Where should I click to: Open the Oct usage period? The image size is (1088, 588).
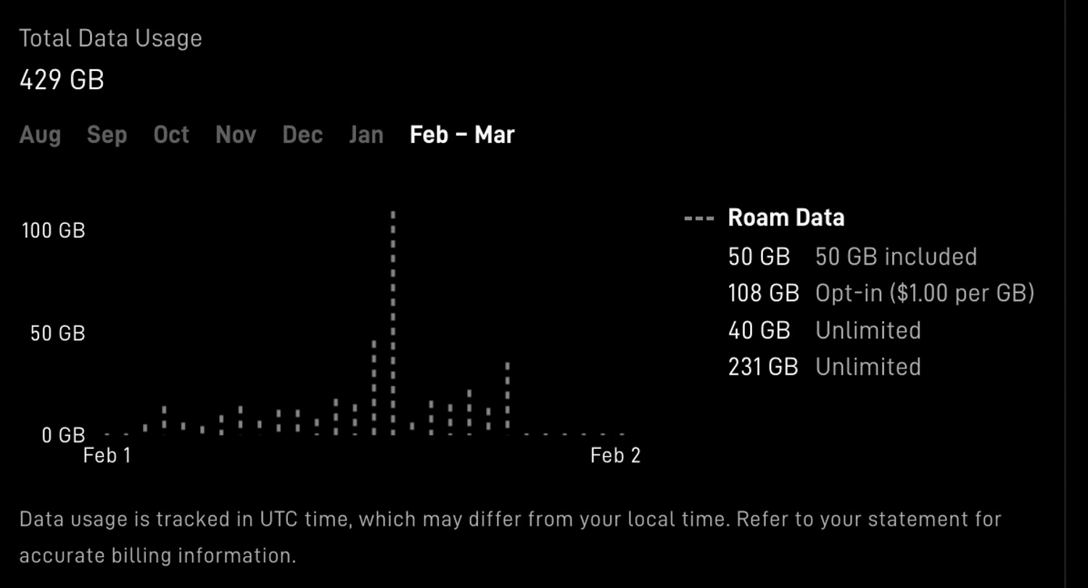tap(171, 135)
